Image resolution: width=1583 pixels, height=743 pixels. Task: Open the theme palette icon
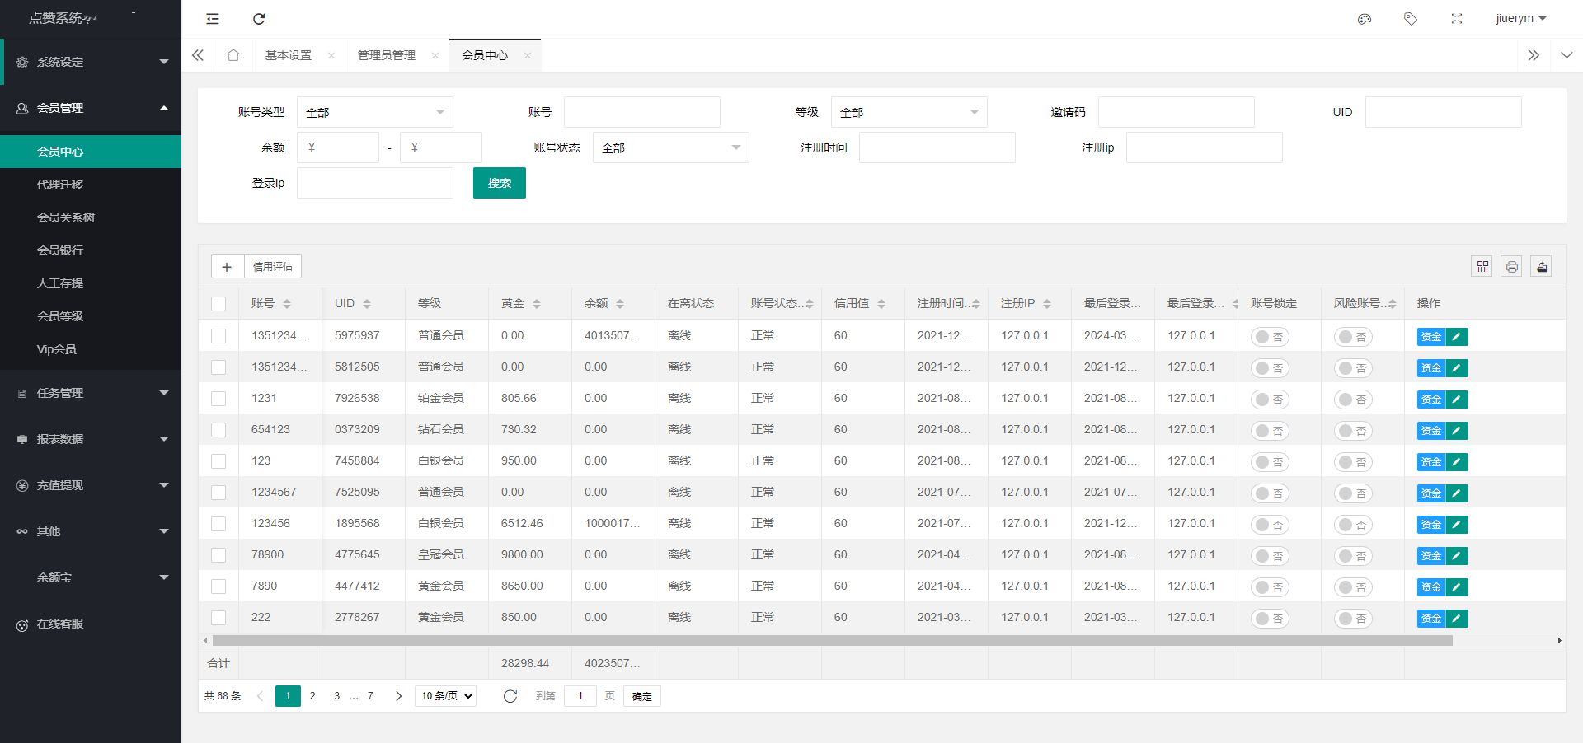coord(1365,19)
